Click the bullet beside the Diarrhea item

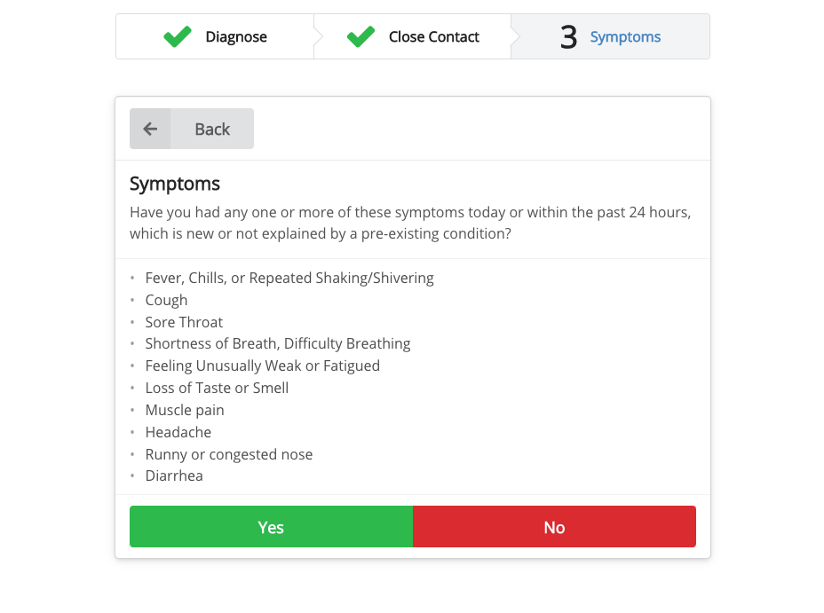click(134, 475)
